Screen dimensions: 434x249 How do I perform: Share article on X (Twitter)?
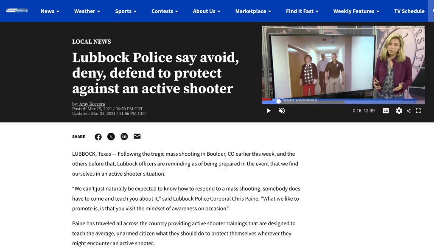(x=111, y=137)
